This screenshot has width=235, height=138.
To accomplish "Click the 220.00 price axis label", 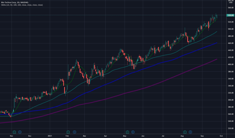I will click(x=231, y=128).
